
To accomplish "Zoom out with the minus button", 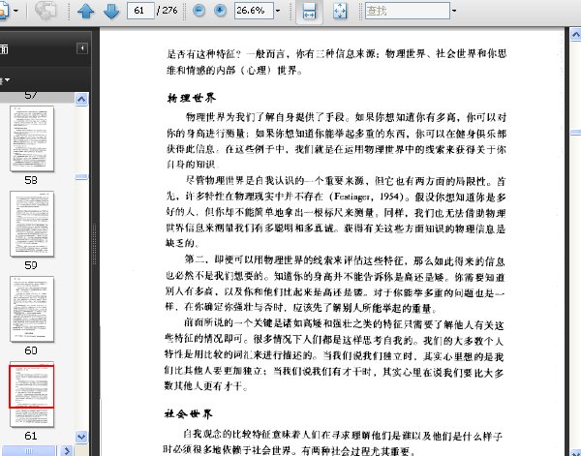I will click(x=199, y=11).
